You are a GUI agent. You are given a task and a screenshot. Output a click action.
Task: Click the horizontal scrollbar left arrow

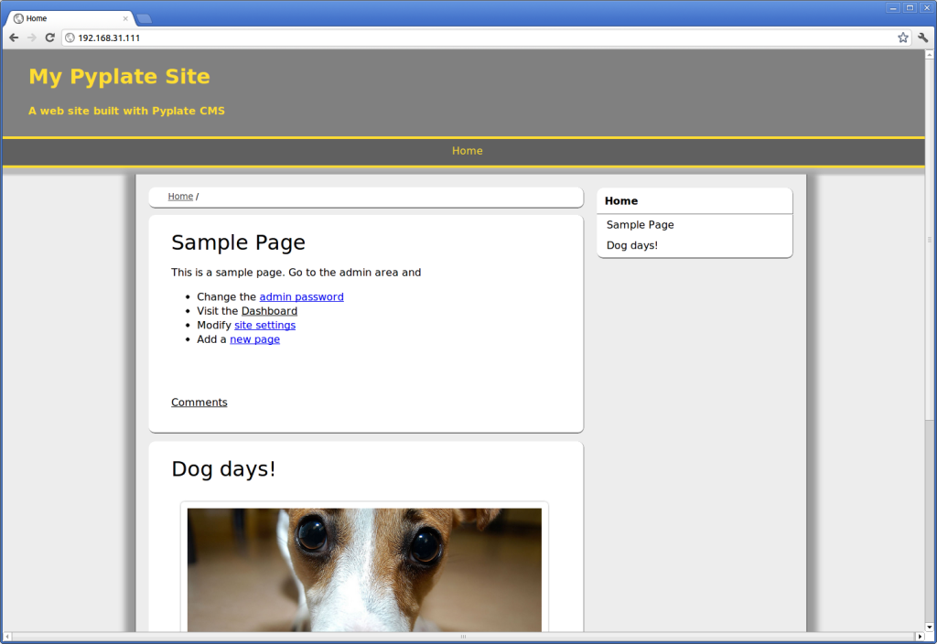pos(7,637)
